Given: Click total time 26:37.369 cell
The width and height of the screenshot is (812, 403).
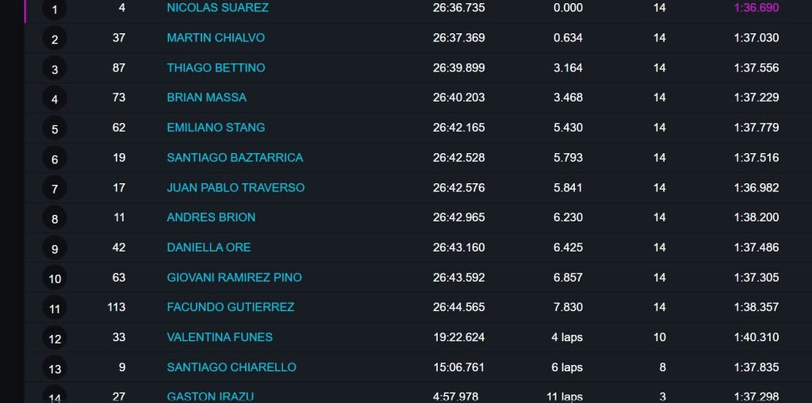Looking at the screenshot, I should point(459,38).
